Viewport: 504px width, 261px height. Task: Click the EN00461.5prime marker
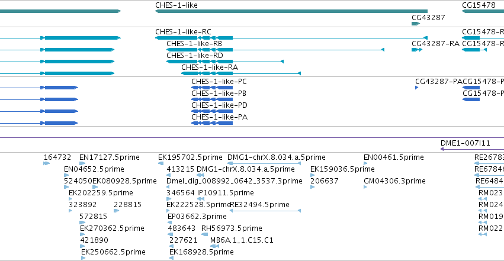coord(365,163)
